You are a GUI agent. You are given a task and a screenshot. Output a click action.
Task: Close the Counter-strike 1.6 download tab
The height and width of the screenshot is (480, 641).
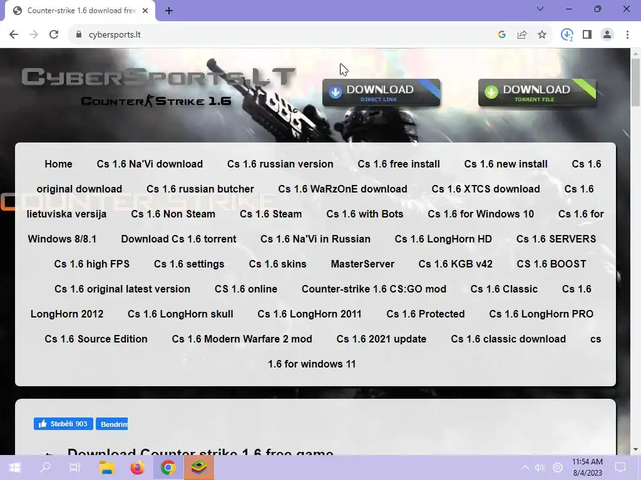tap(145, 11)
